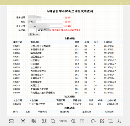Open the image edit tool
The image size is (130, 126).
click(x=102, y=121)
